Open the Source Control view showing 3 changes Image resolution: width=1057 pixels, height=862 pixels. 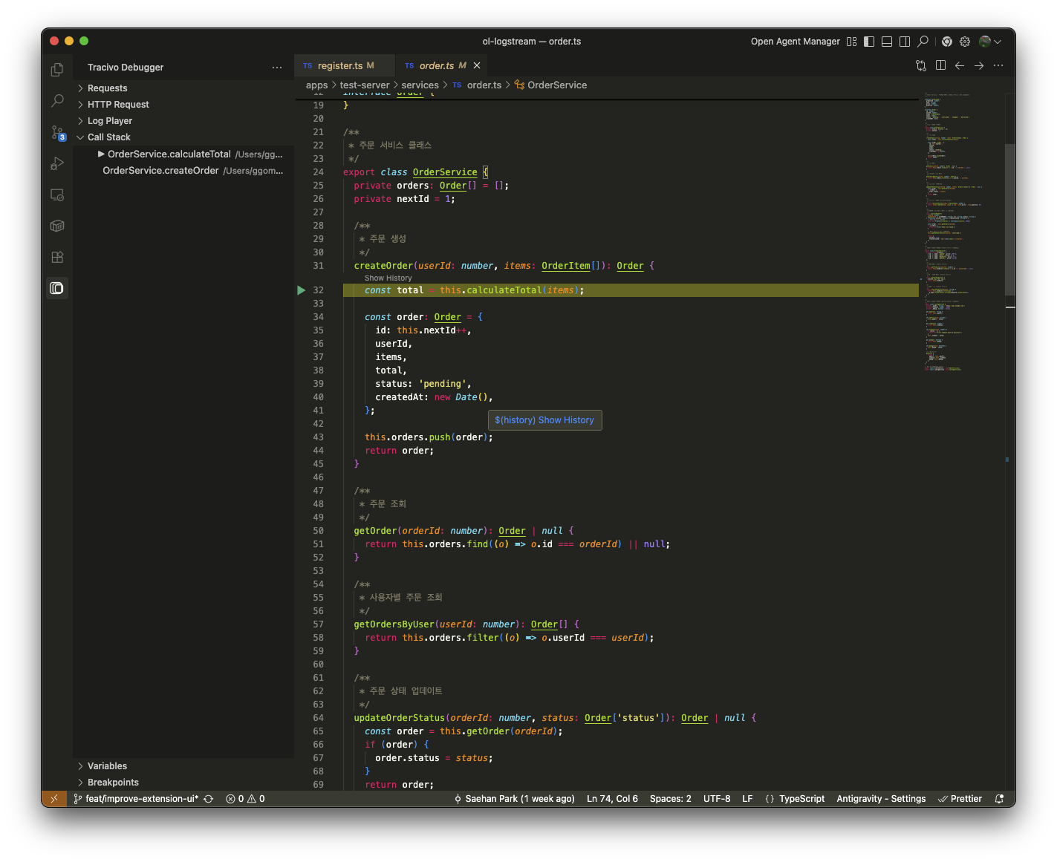click(x=57, y=132)
